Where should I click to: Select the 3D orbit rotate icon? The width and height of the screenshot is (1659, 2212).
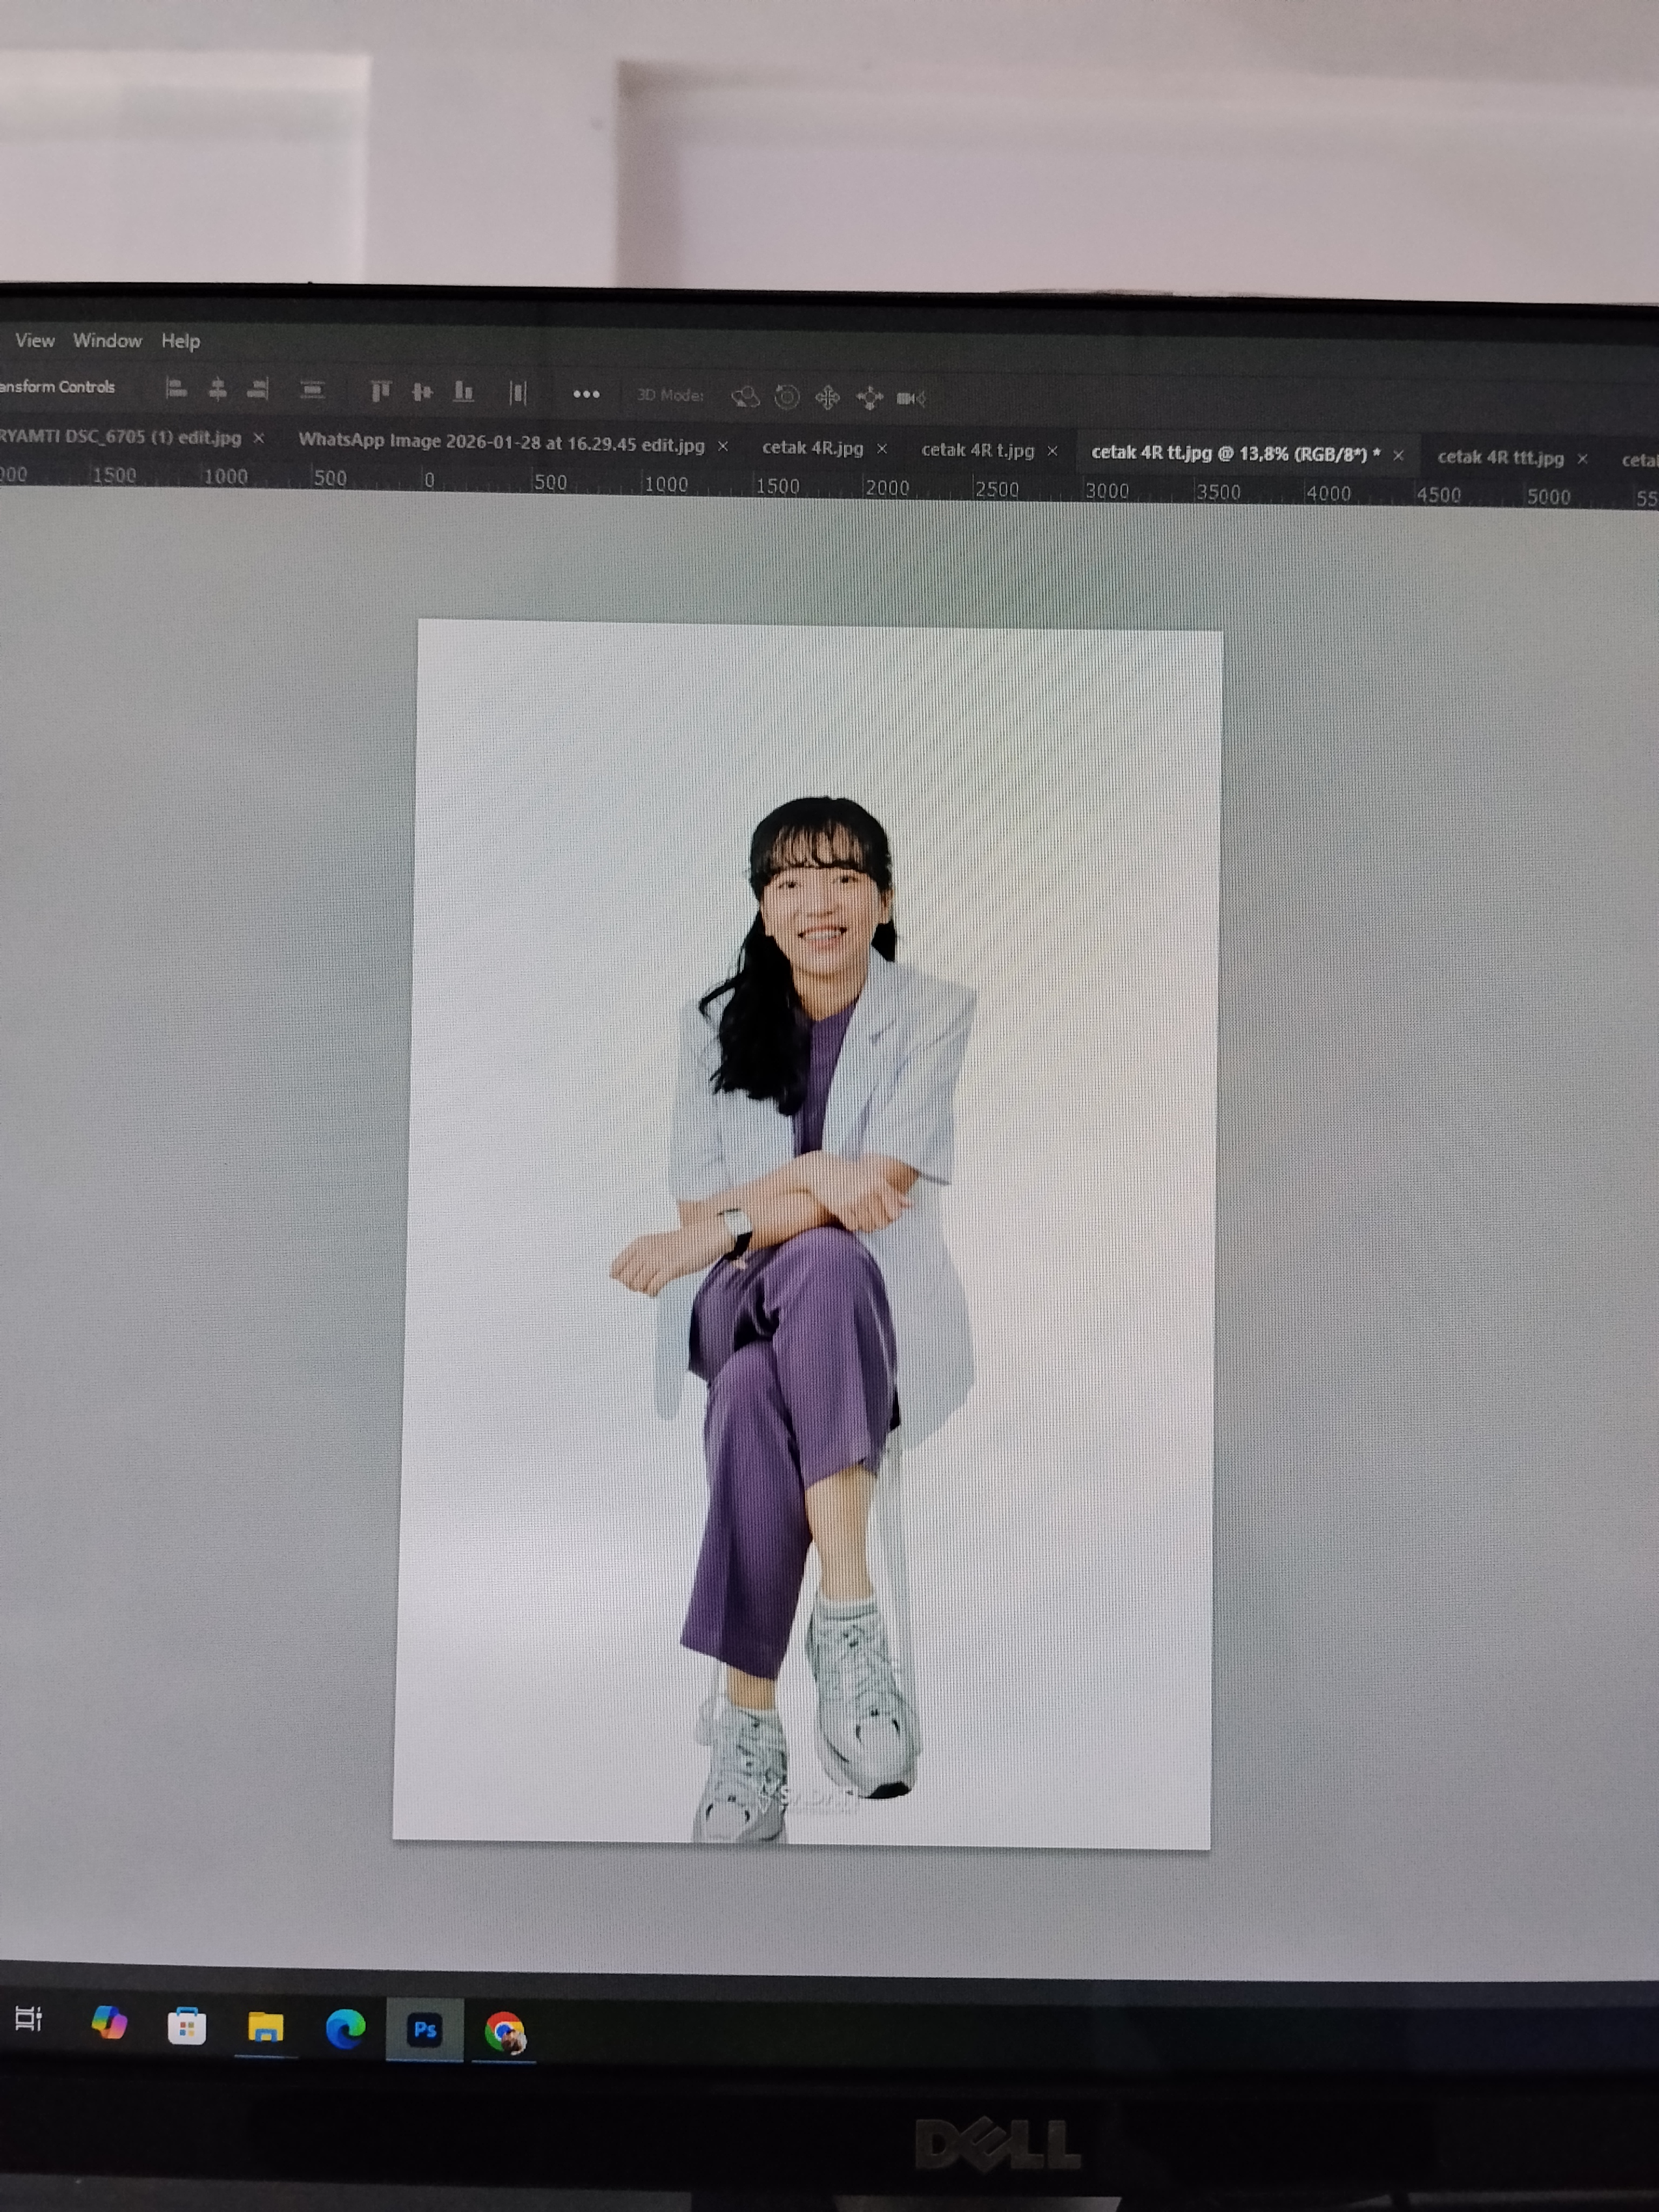[745, 397]
